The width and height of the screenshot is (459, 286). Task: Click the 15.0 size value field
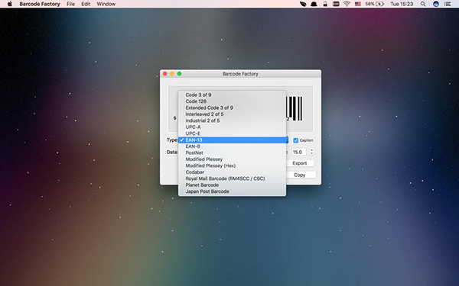(x=299, y=152)
